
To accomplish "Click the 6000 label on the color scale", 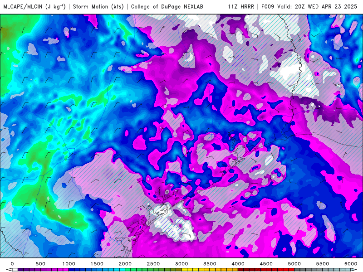I will (351, 264).
